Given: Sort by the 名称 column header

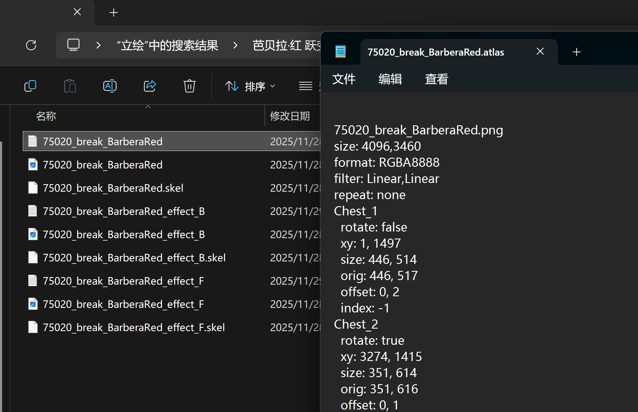Looking at the screenshot, I should [x=46, y=116].
